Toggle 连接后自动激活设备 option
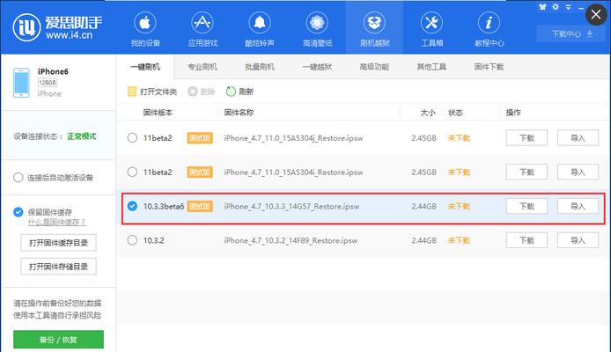 (x=18, y=178)
